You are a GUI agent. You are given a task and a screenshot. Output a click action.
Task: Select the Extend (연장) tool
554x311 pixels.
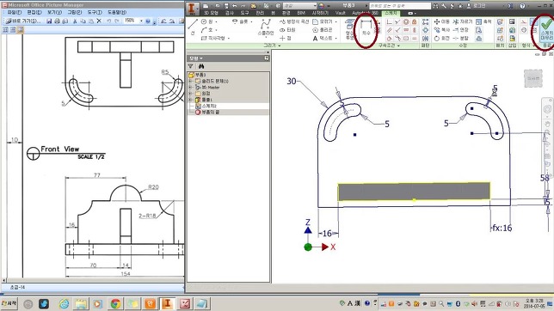point(461,30)
